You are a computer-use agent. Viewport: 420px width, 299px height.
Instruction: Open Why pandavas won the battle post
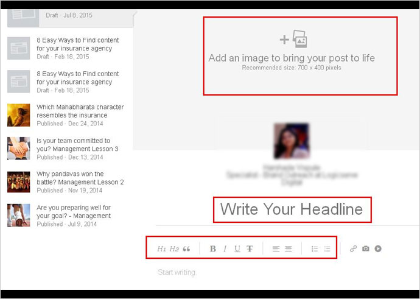click(x=80, y=178)
